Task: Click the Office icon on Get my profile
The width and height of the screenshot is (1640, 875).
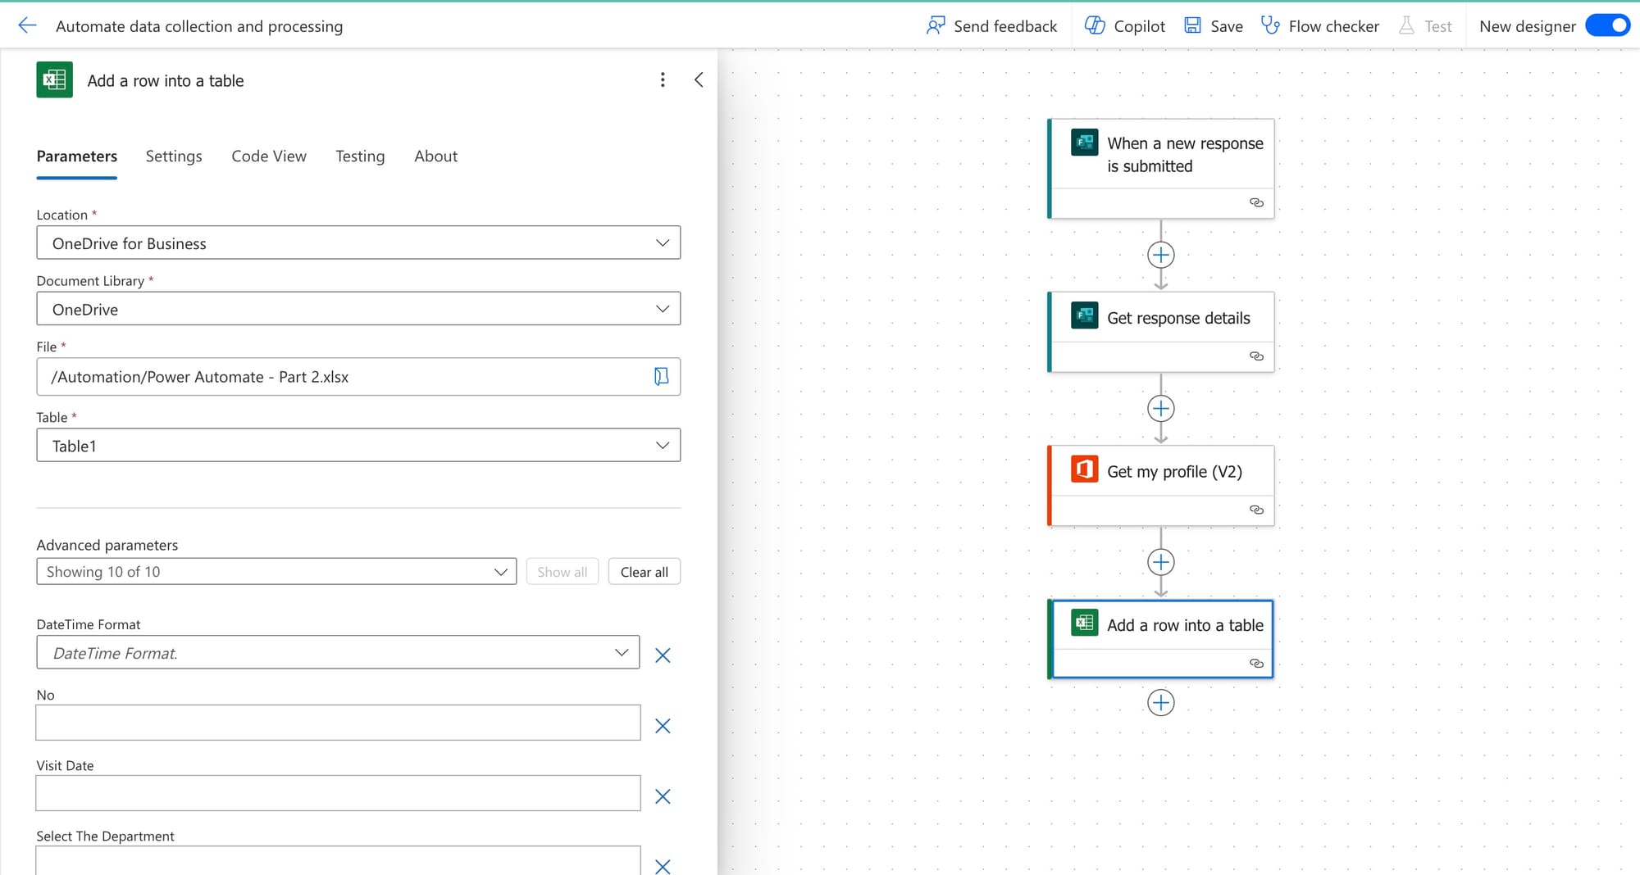Action: pyautogui.click(x=1084, y=469)
